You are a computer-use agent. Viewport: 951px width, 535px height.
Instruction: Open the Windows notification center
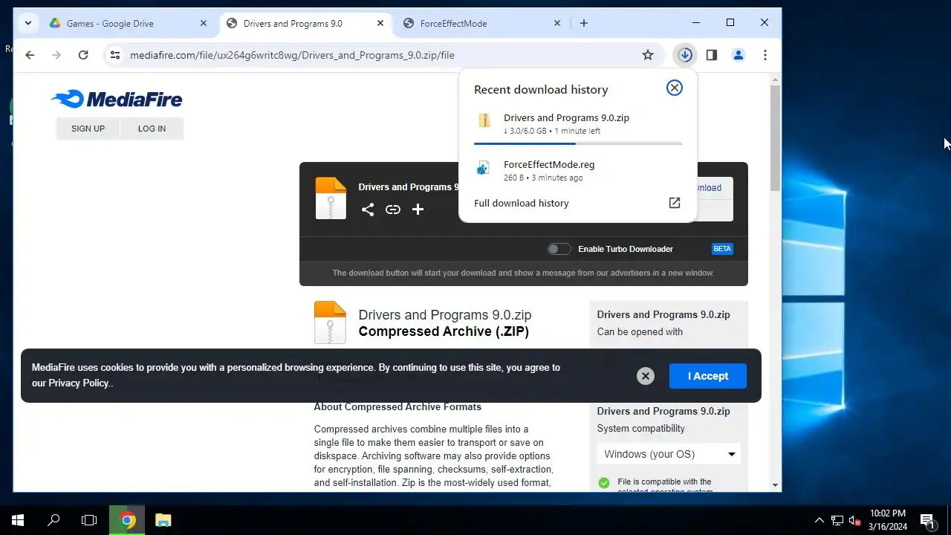(927, 520)
